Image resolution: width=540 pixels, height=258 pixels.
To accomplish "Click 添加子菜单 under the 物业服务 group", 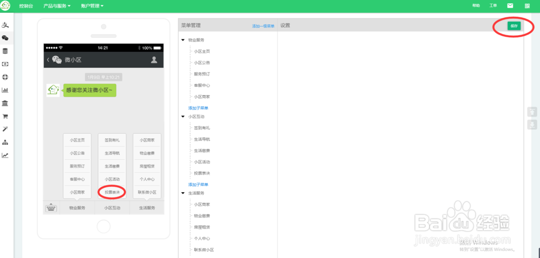I will point(198,108).
